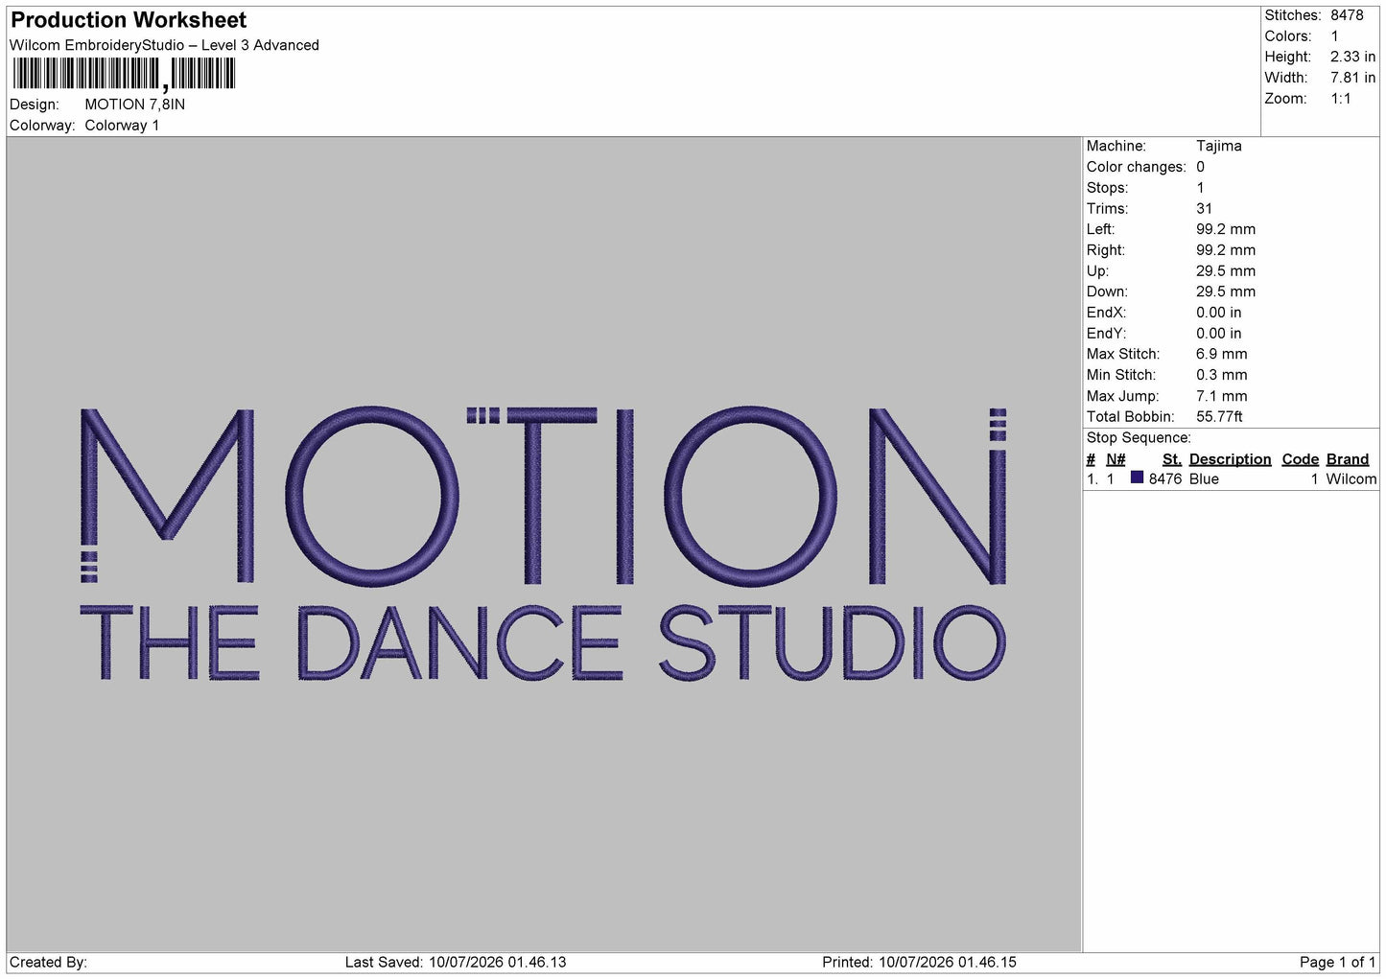Click the Trims value 31

click(x=1204, y=208)
